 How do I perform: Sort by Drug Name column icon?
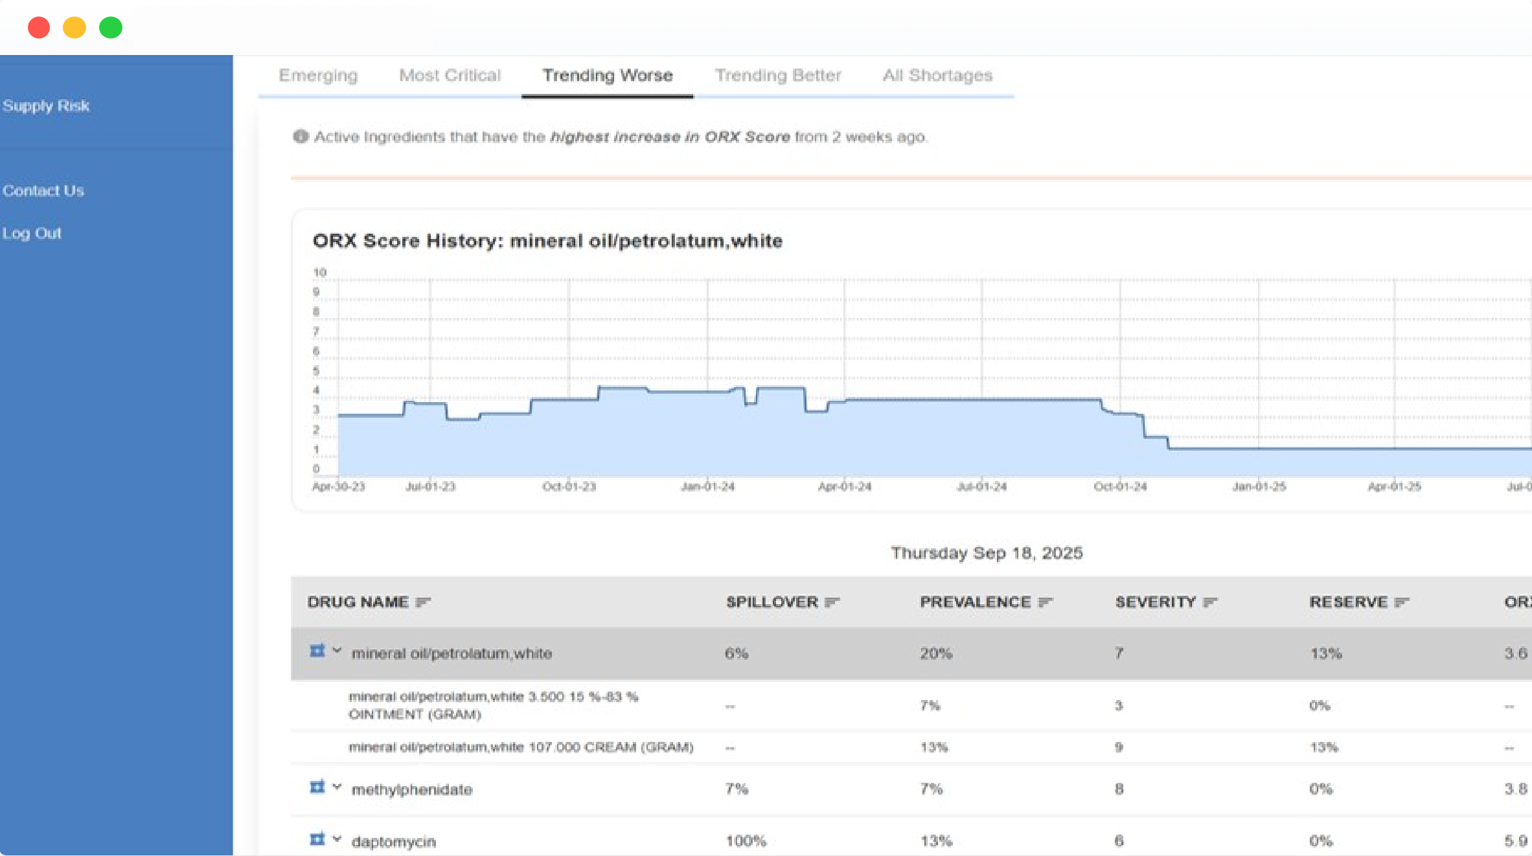click(423, 602)
